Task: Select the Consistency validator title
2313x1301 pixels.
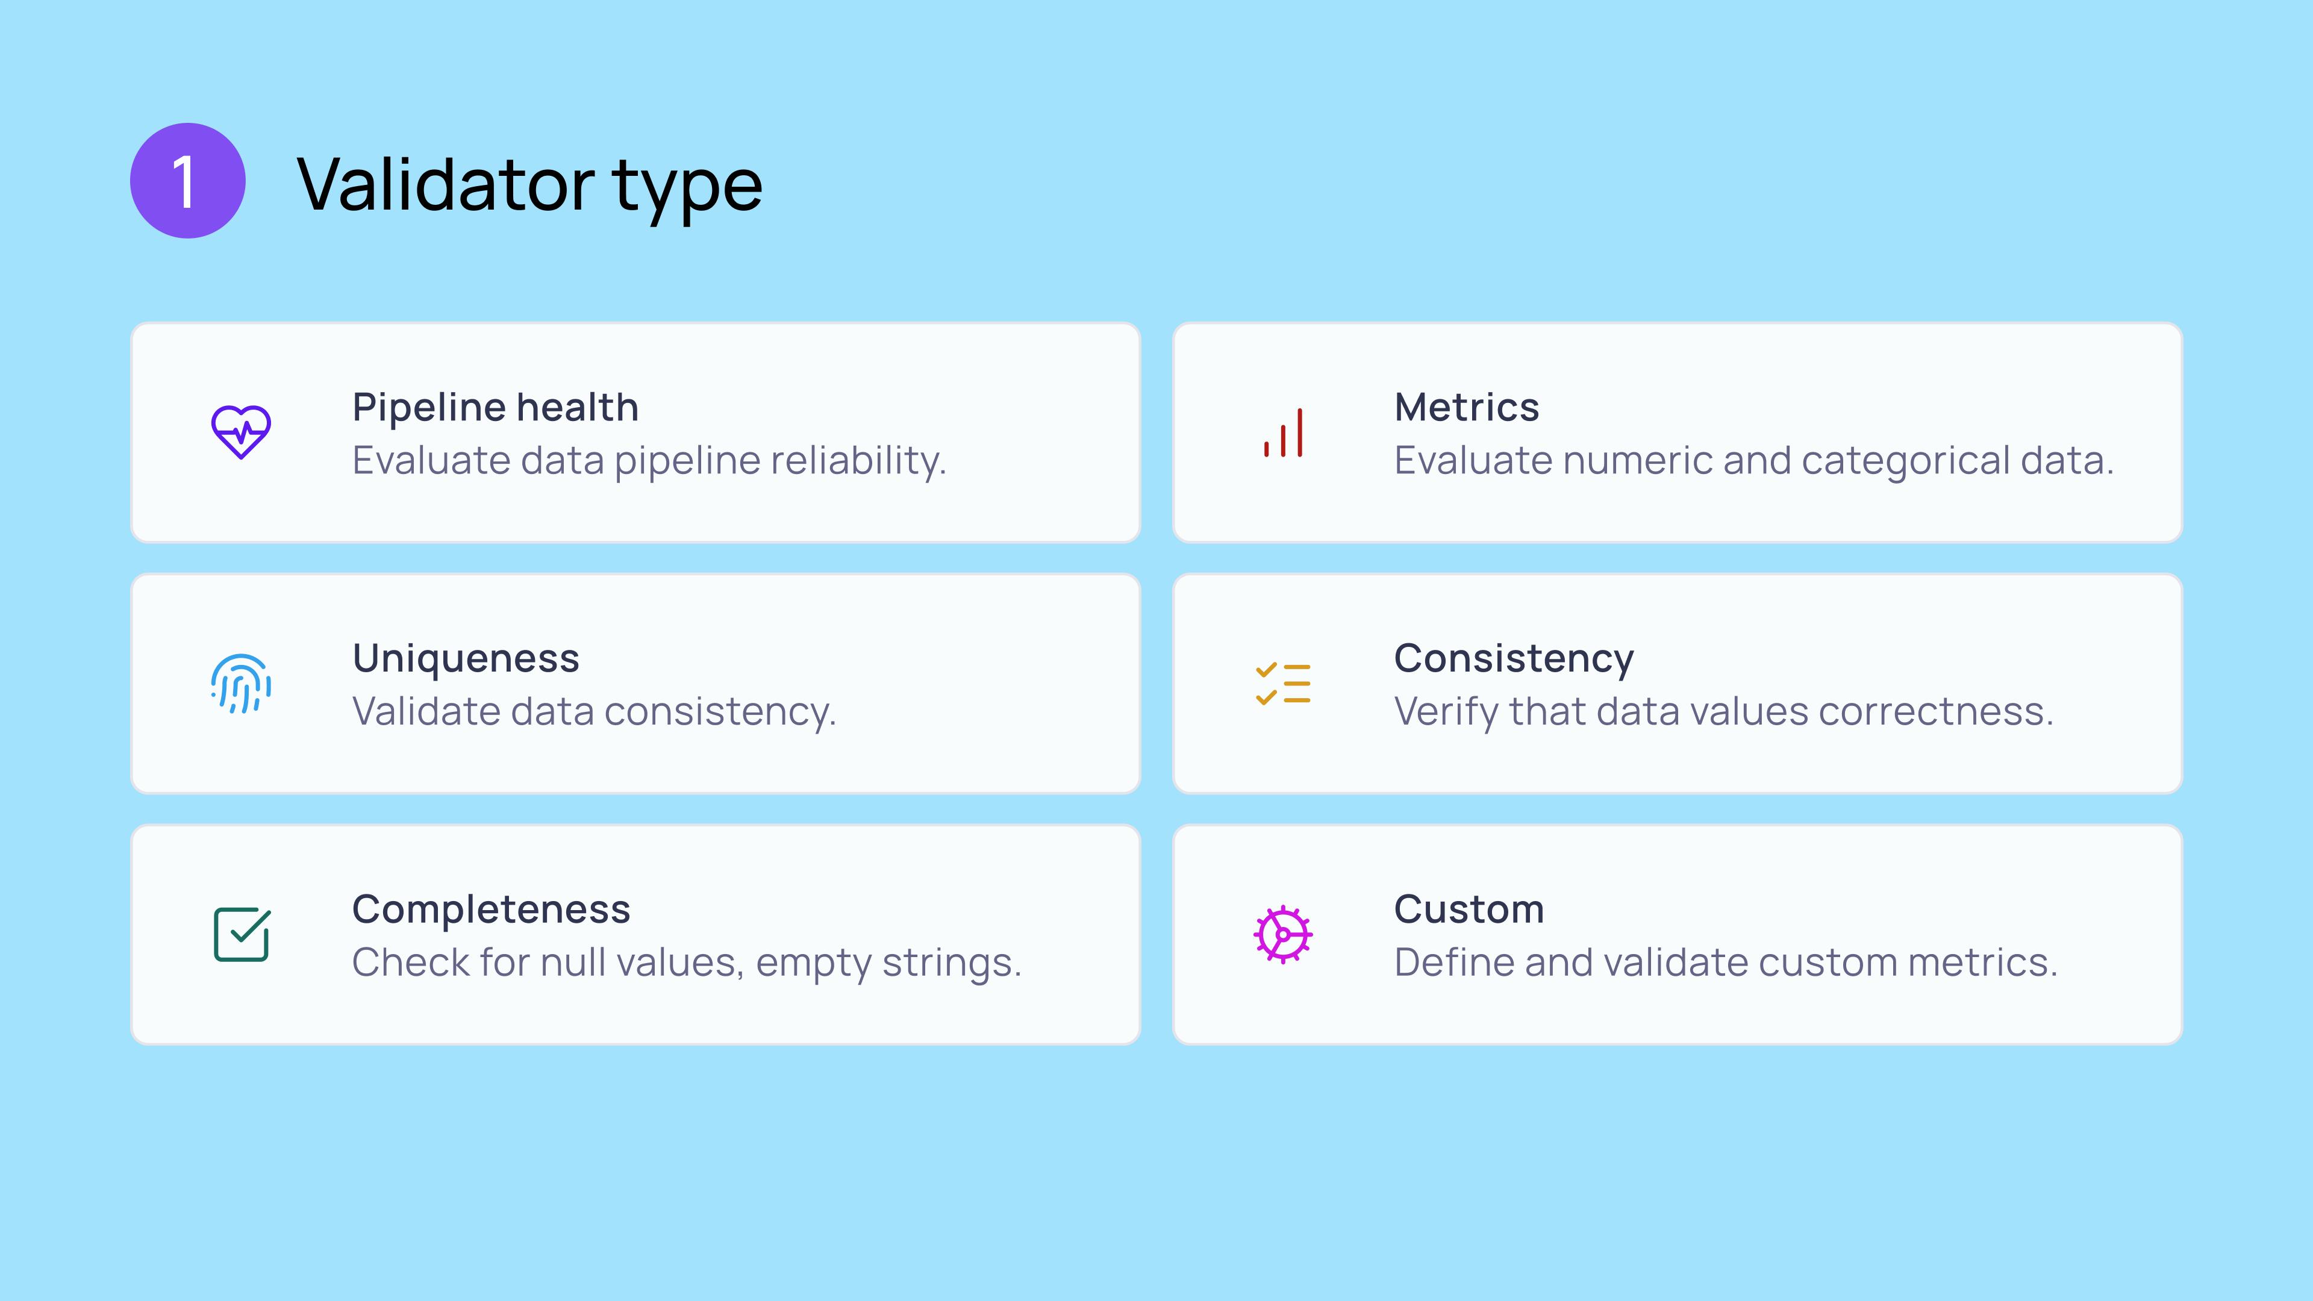Action: [1514, 658]
